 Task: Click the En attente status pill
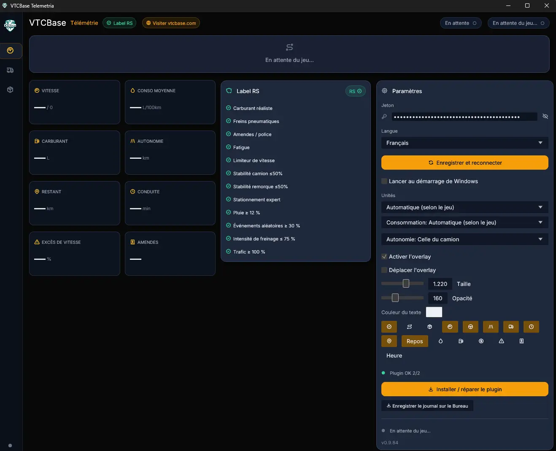click(461, 23)
